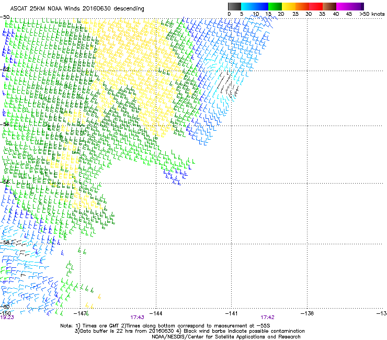Click the -54 latitude label
Screen dimensions: 387x340
coord(5,124)
